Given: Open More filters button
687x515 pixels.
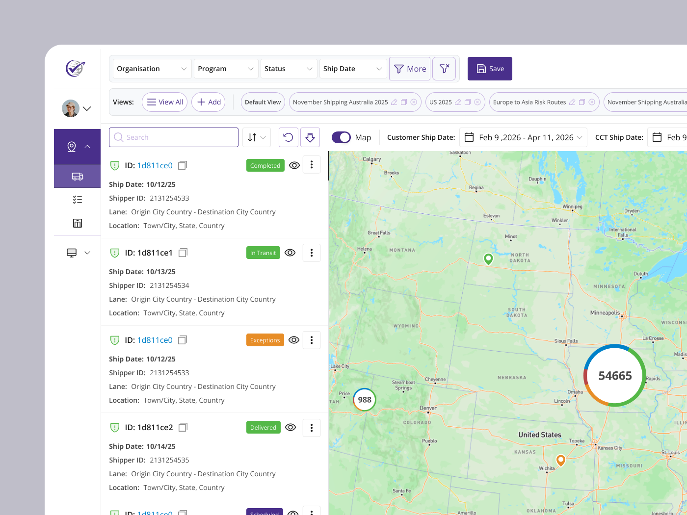Looking at the screenshot, I should (410, 69).
